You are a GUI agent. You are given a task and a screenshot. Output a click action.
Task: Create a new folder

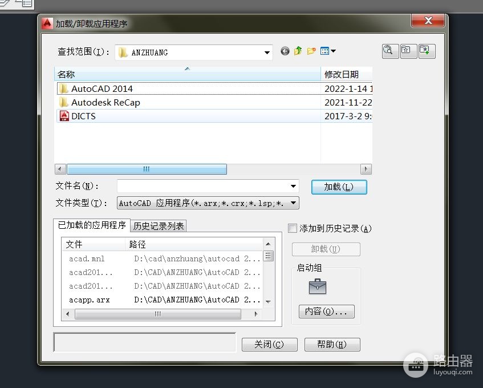point(311,51)
